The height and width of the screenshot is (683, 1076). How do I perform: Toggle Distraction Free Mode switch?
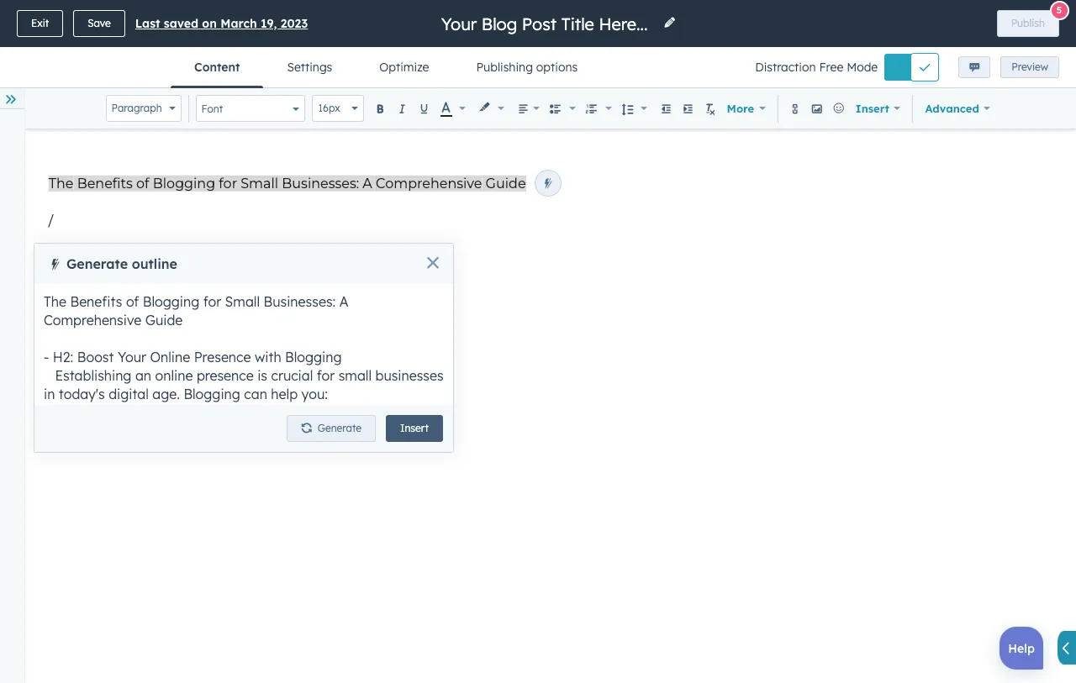[x=911, y=67]
